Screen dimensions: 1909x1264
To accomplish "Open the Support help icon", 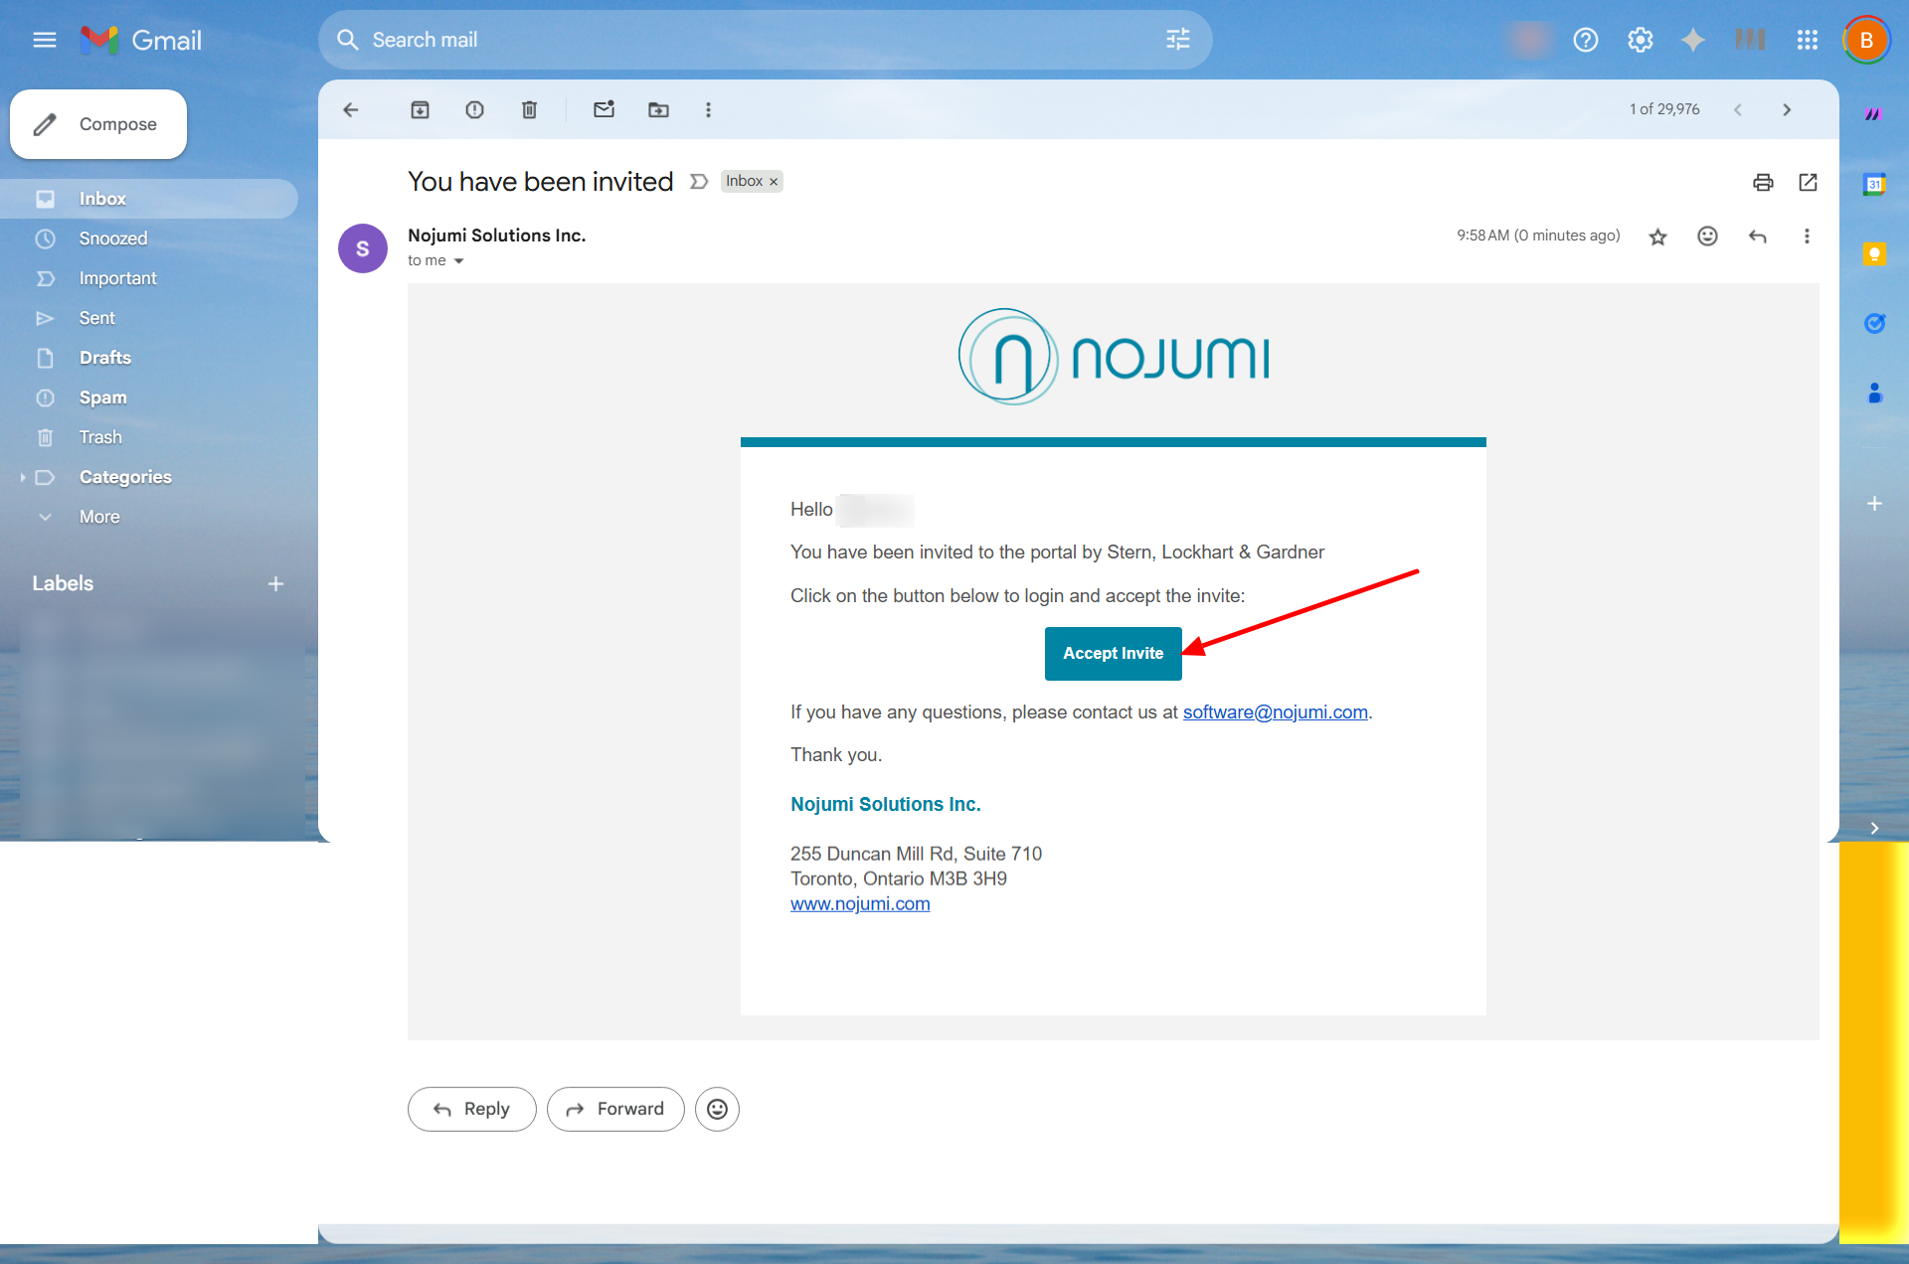I will pyautogui.click(x=1586, y=40).
